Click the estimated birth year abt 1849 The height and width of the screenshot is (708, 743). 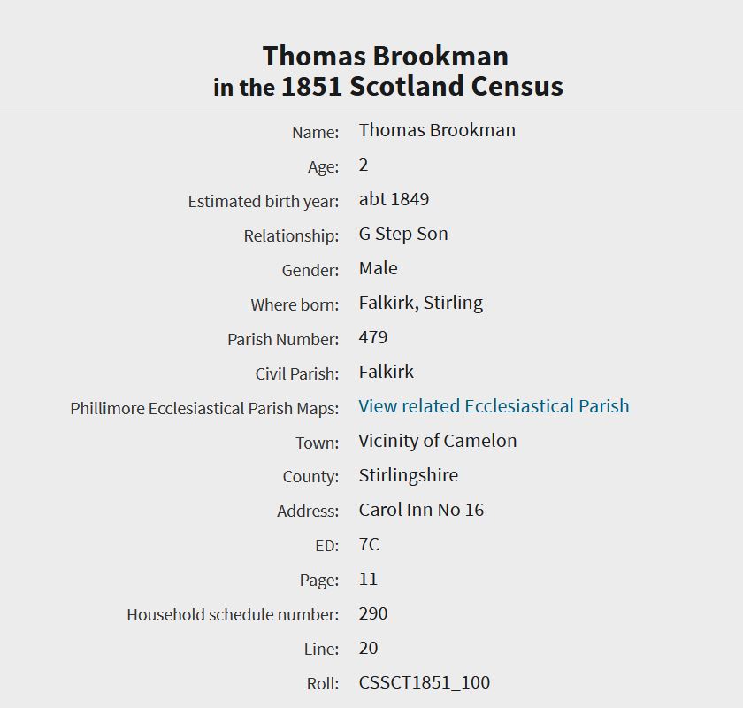[x=394, y=199]
